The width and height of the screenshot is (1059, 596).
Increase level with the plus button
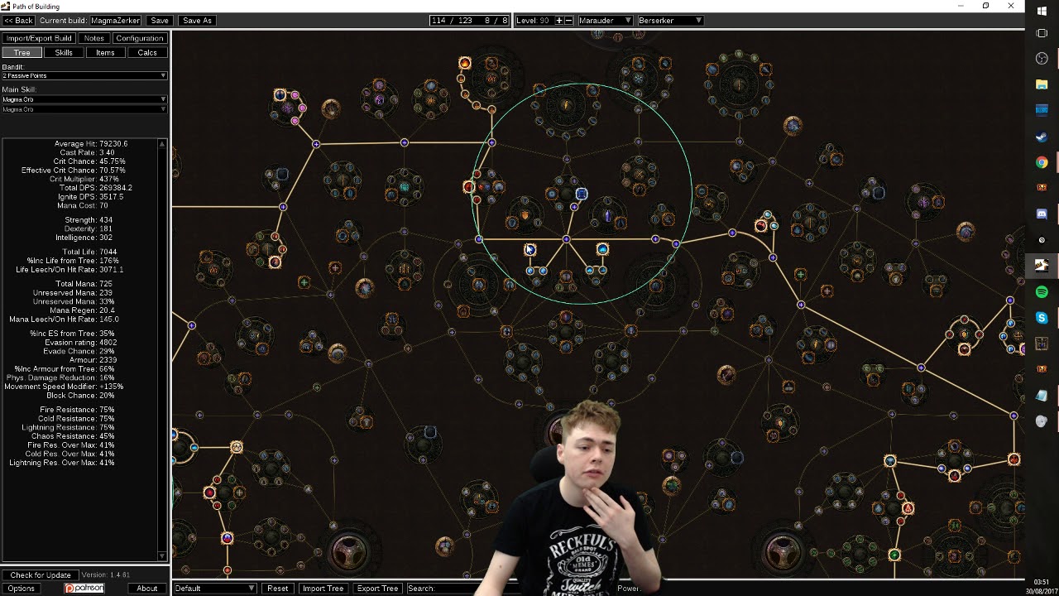coord(559,20)
